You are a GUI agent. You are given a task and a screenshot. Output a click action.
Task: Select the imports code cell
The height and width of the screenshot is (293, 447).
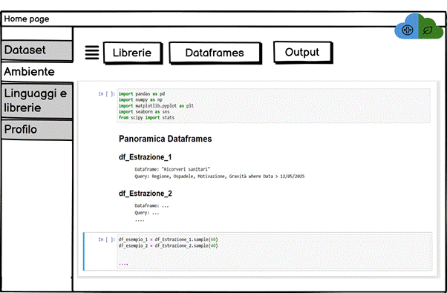click(x=273, y=105)
